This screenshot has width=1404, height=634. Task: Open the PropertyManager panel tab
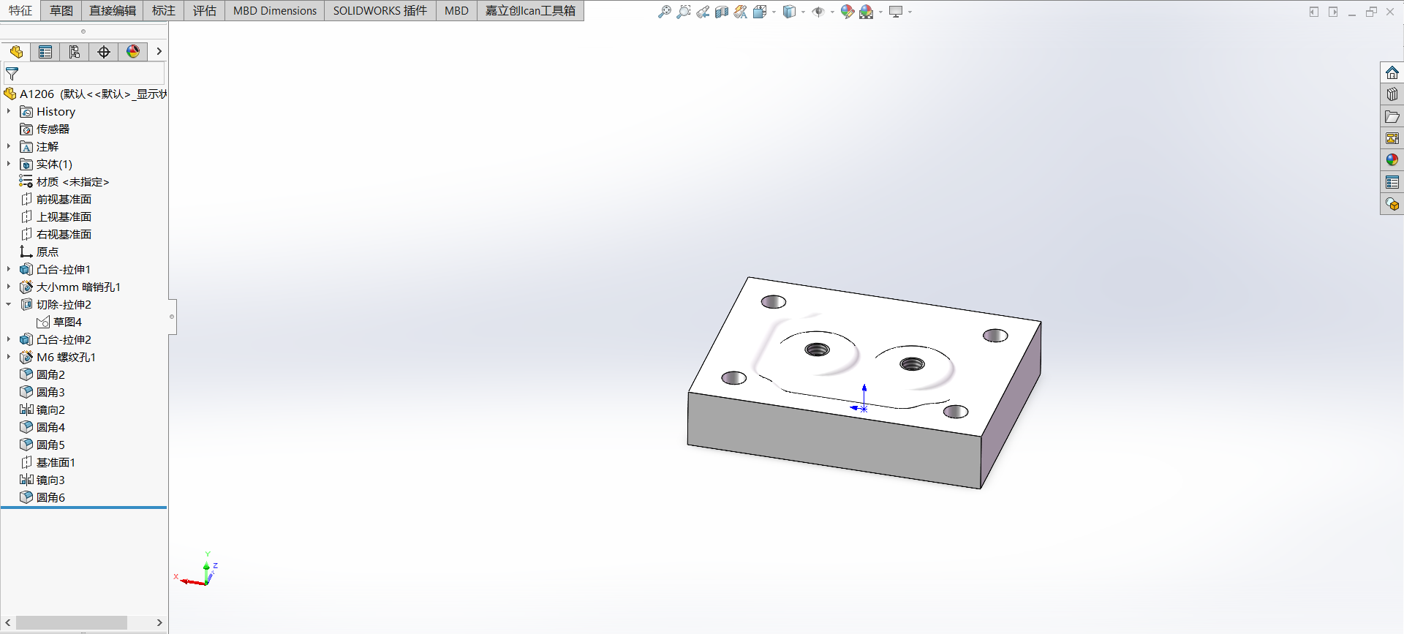point(45,52)
